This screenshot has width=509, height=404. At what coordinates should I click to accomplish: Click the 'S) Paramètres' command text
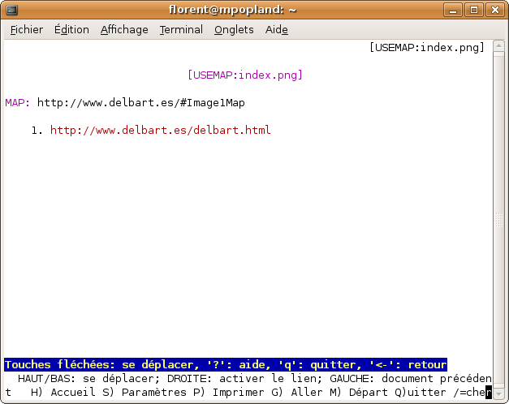pos(145,393)
